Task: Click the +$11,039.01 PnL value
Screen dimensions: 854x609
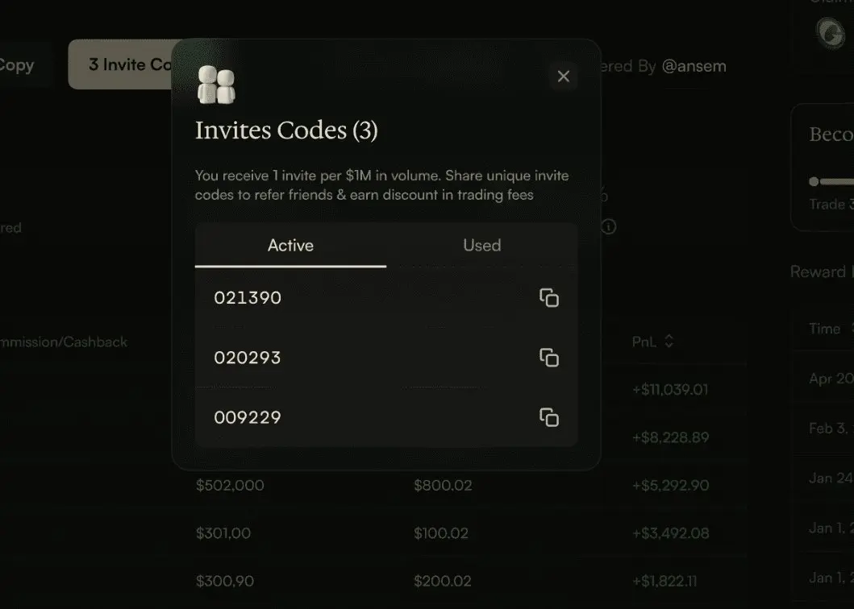Action: pyautogui.click(x=670, y=389)
